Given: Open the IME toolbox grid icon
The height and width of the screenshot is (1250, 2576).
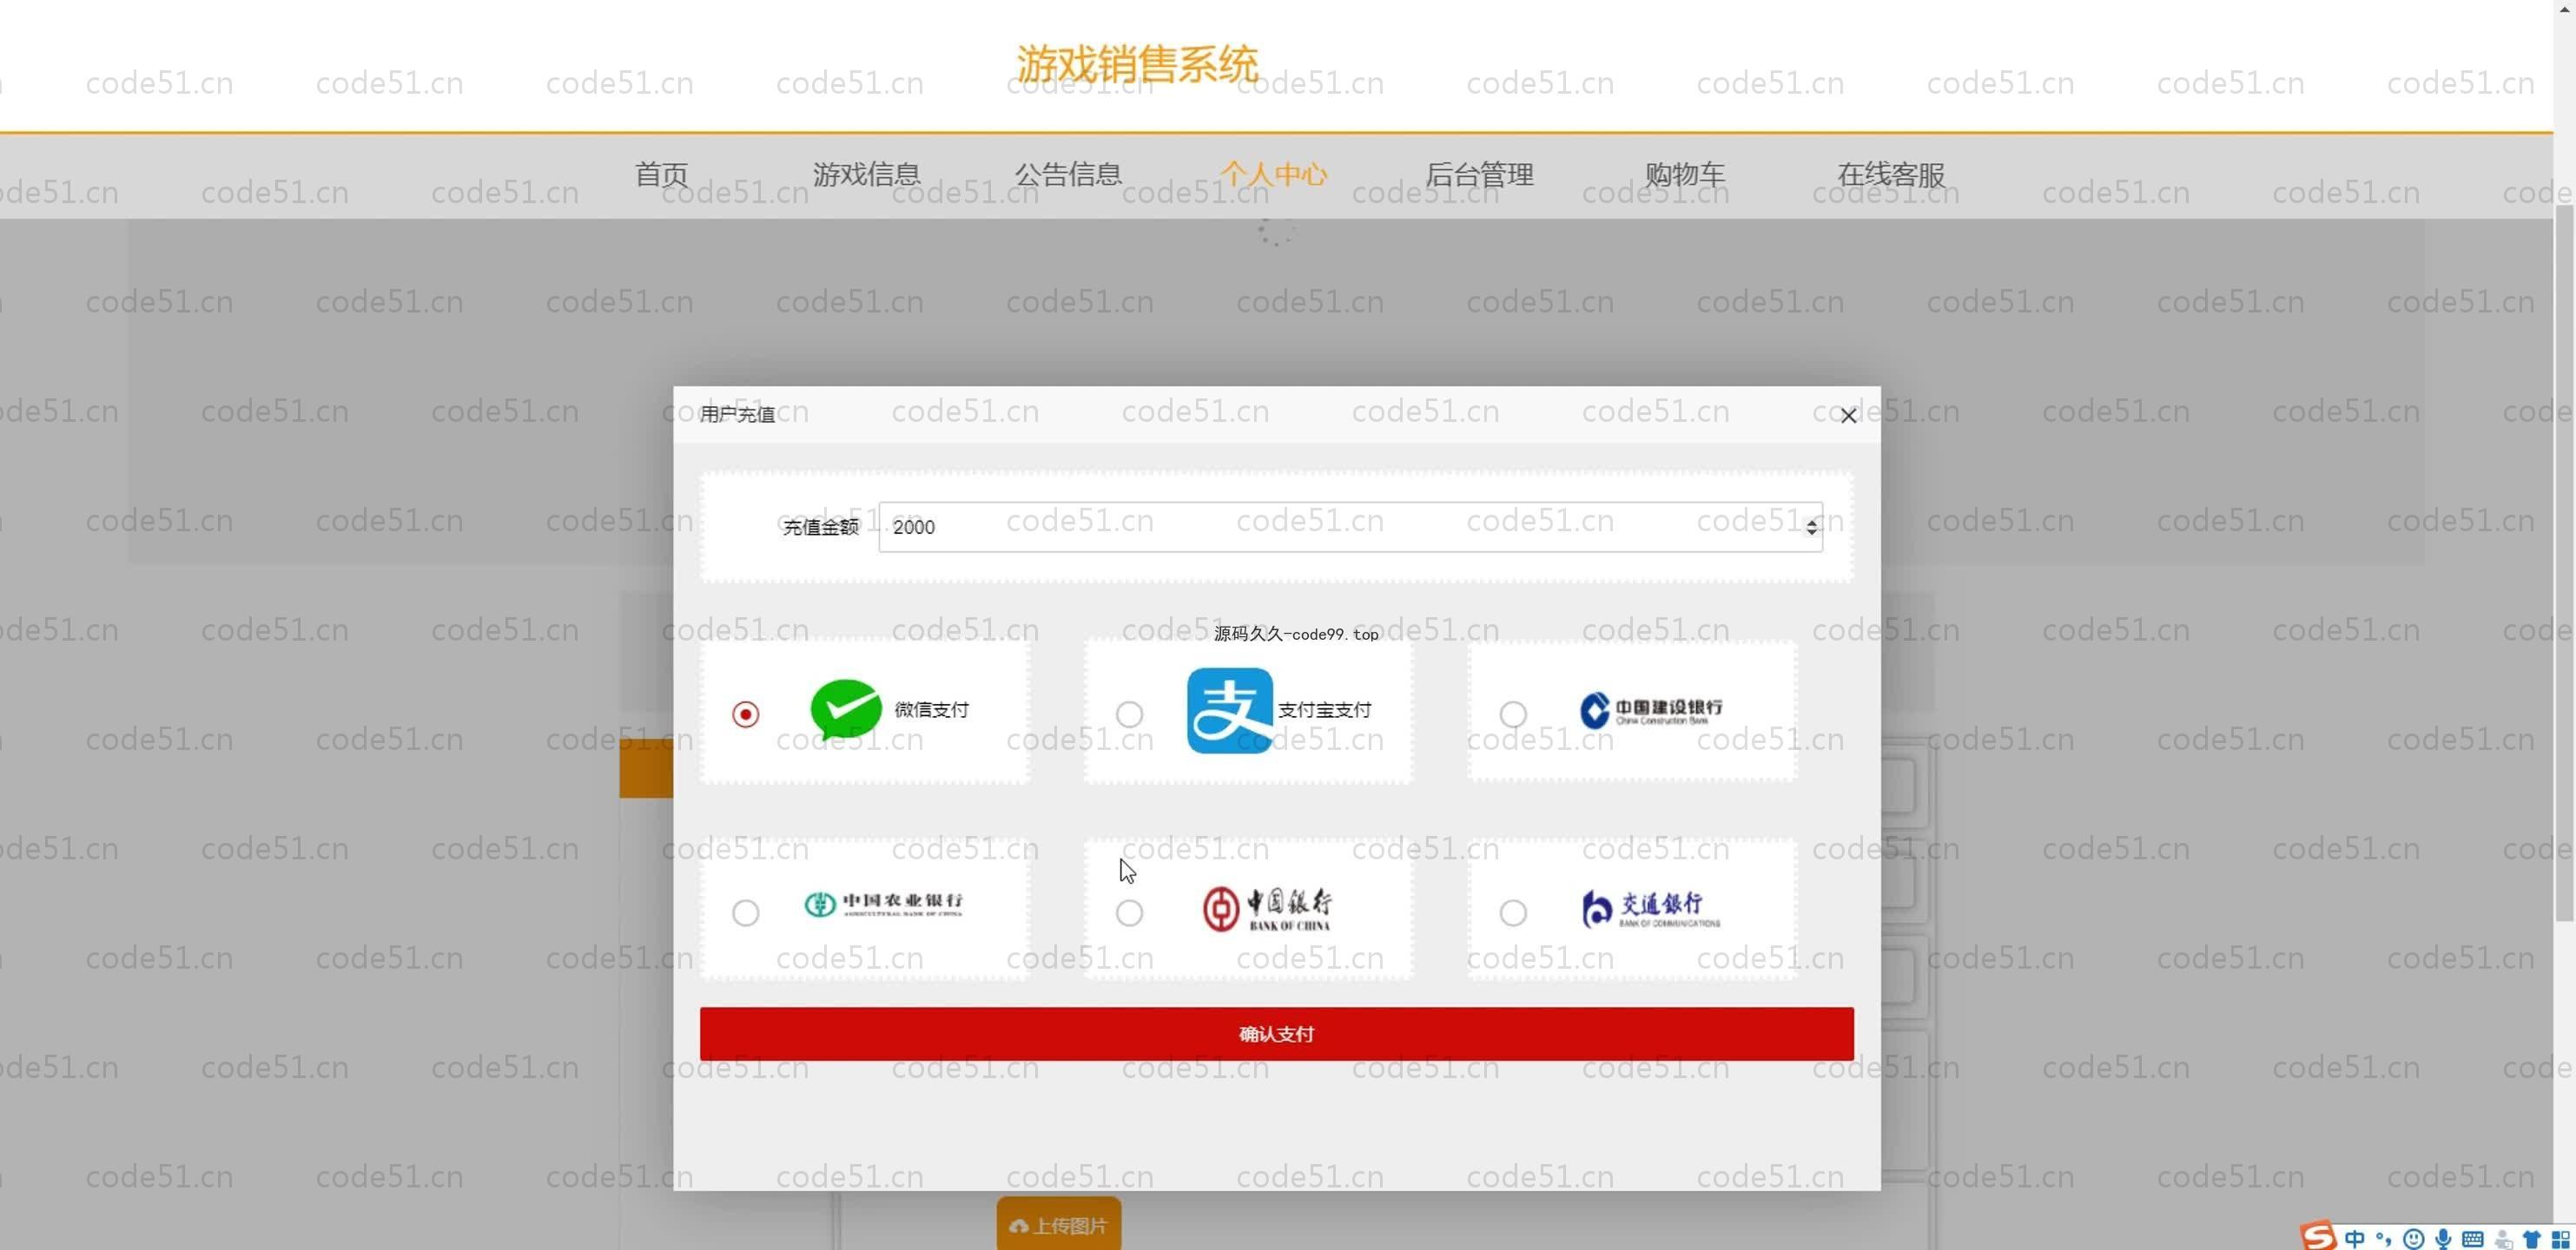Looking at the screenshot, I should pyautogui.click(x=2560, y=1239).
